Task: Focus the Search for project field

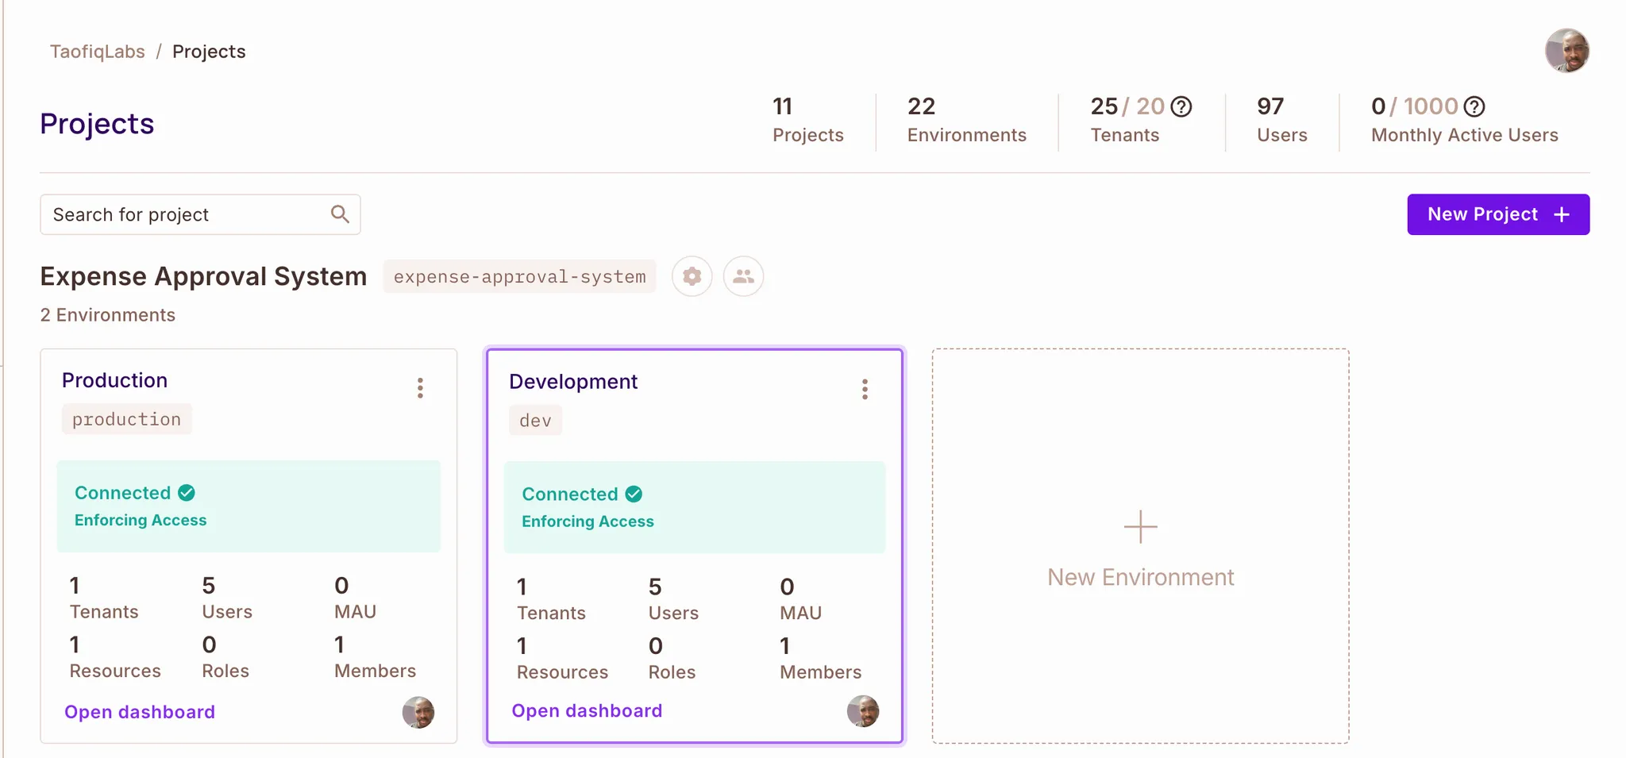Action: (x=187, y=214)
